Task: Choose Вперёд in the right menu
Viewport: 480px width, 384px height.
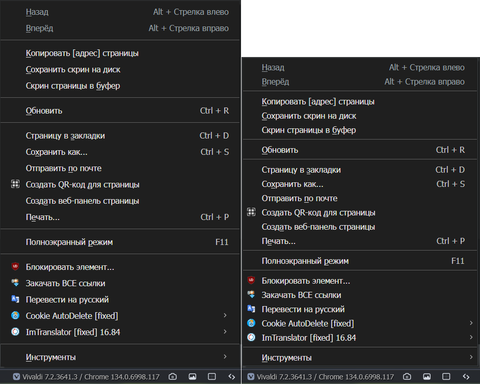Action: click(360, 81)
